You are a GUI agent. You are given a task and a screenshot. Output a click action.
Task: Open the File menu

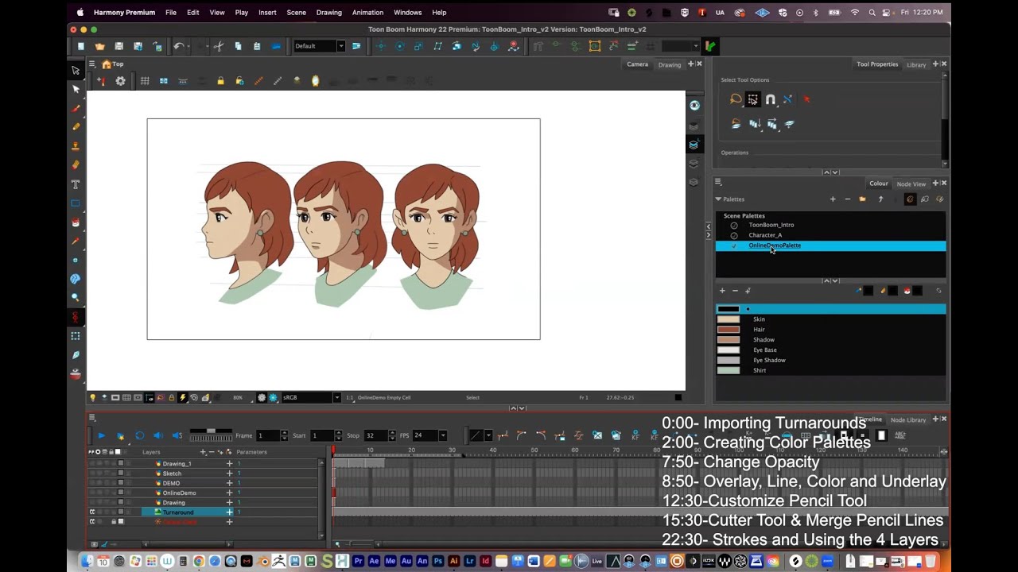[171, 13]
